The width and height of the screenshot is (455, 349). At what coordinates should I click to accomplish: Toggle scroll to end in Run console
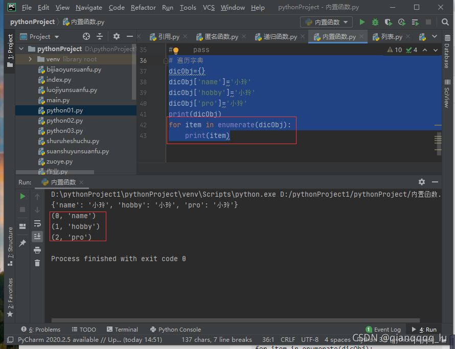point(37,236)
